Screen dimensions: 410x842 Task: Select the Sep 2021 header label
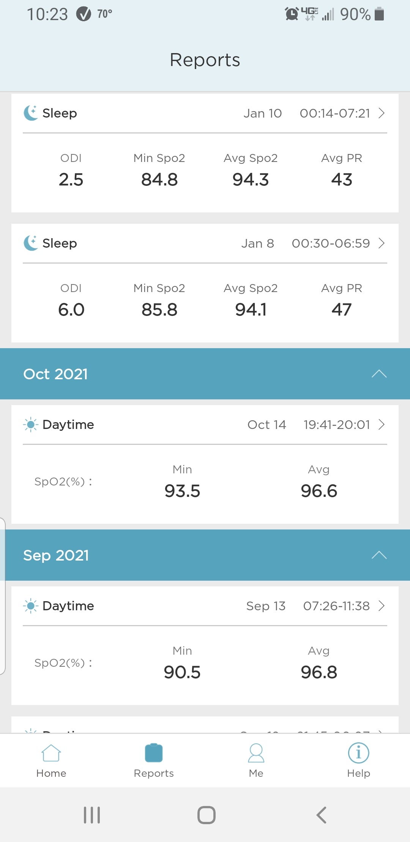click(56, 555)
